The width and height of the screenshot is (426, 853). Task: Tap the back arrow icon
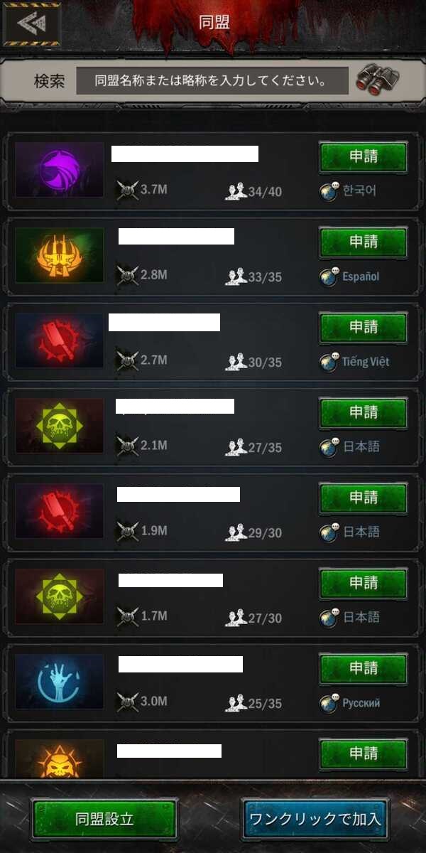[32, 24]
